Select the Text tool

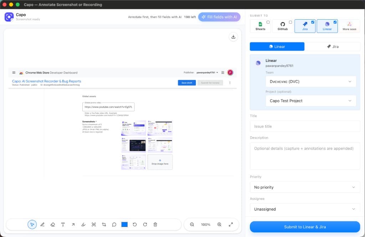tap(63, 225)
